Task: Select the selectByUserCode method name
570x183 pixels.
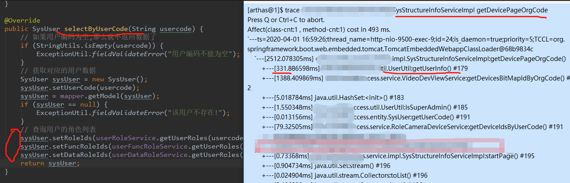Action: point(96,29)
